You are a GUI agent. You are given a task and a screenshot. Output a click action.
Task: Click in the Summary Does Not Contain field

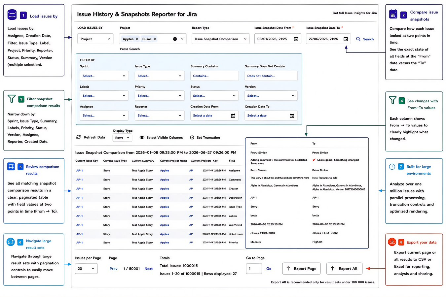click(271, 76)
